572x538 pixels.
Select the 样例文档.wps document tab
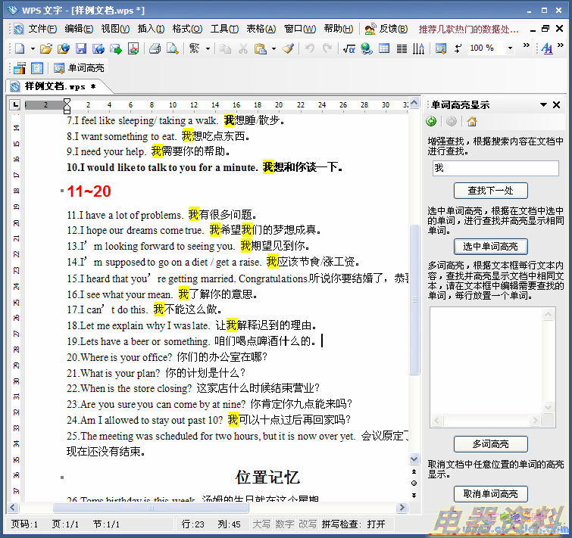[53, 86]
